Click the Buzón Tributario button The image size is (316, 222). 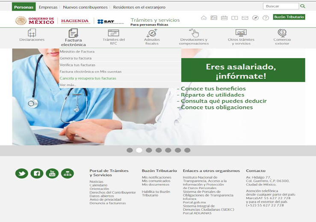click(x=289, y=17)
